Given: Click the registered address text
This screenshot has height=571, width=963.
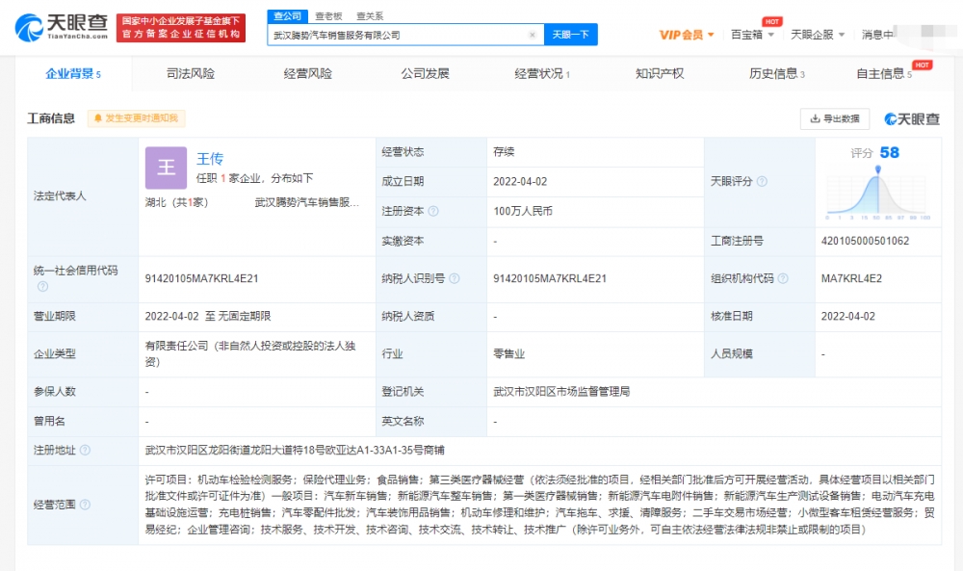Looking at the screenshot, I should coord(294,450).
